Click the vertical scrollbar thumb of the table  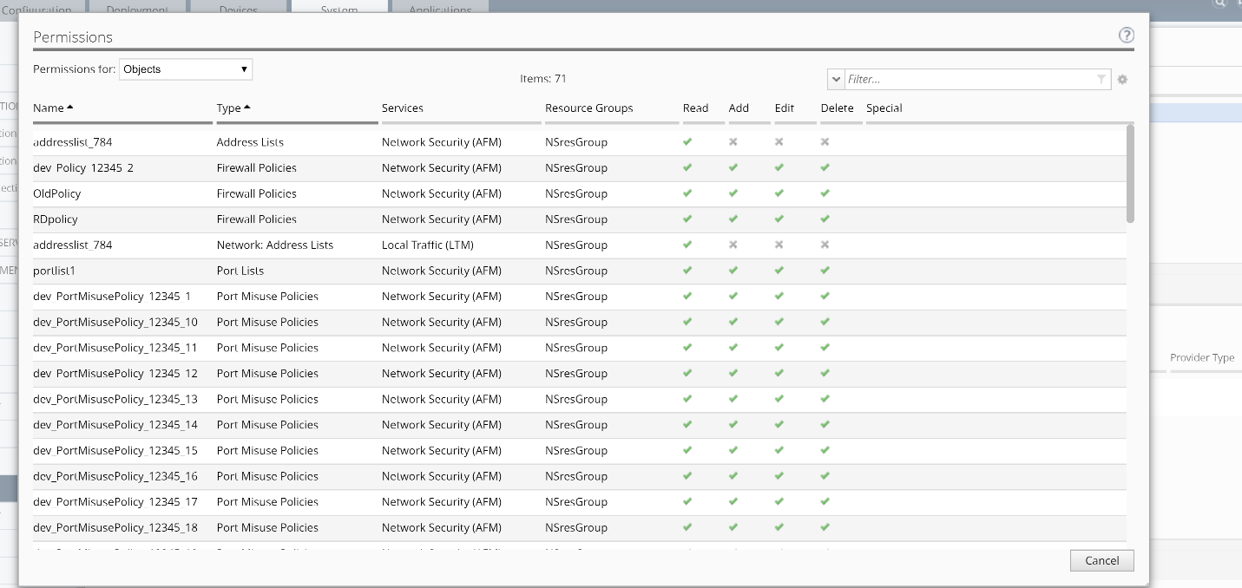point(1130,173)
